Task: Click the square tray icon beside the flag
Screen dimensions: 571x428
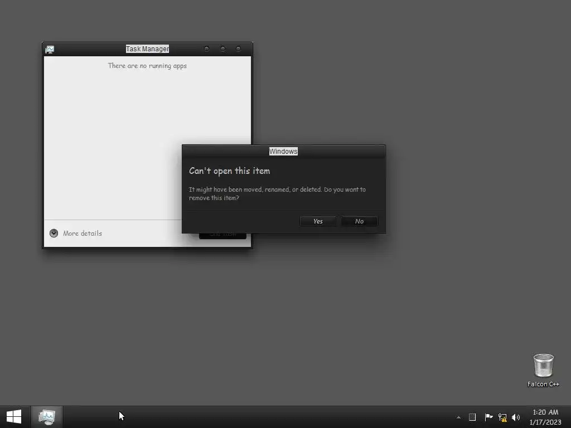Action: click(472, 417)
